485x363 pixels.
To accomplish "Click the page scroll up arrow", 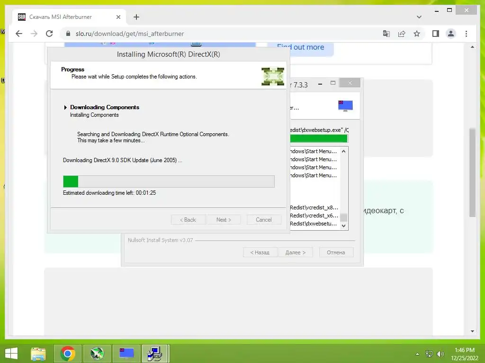I will pos(472,47).
